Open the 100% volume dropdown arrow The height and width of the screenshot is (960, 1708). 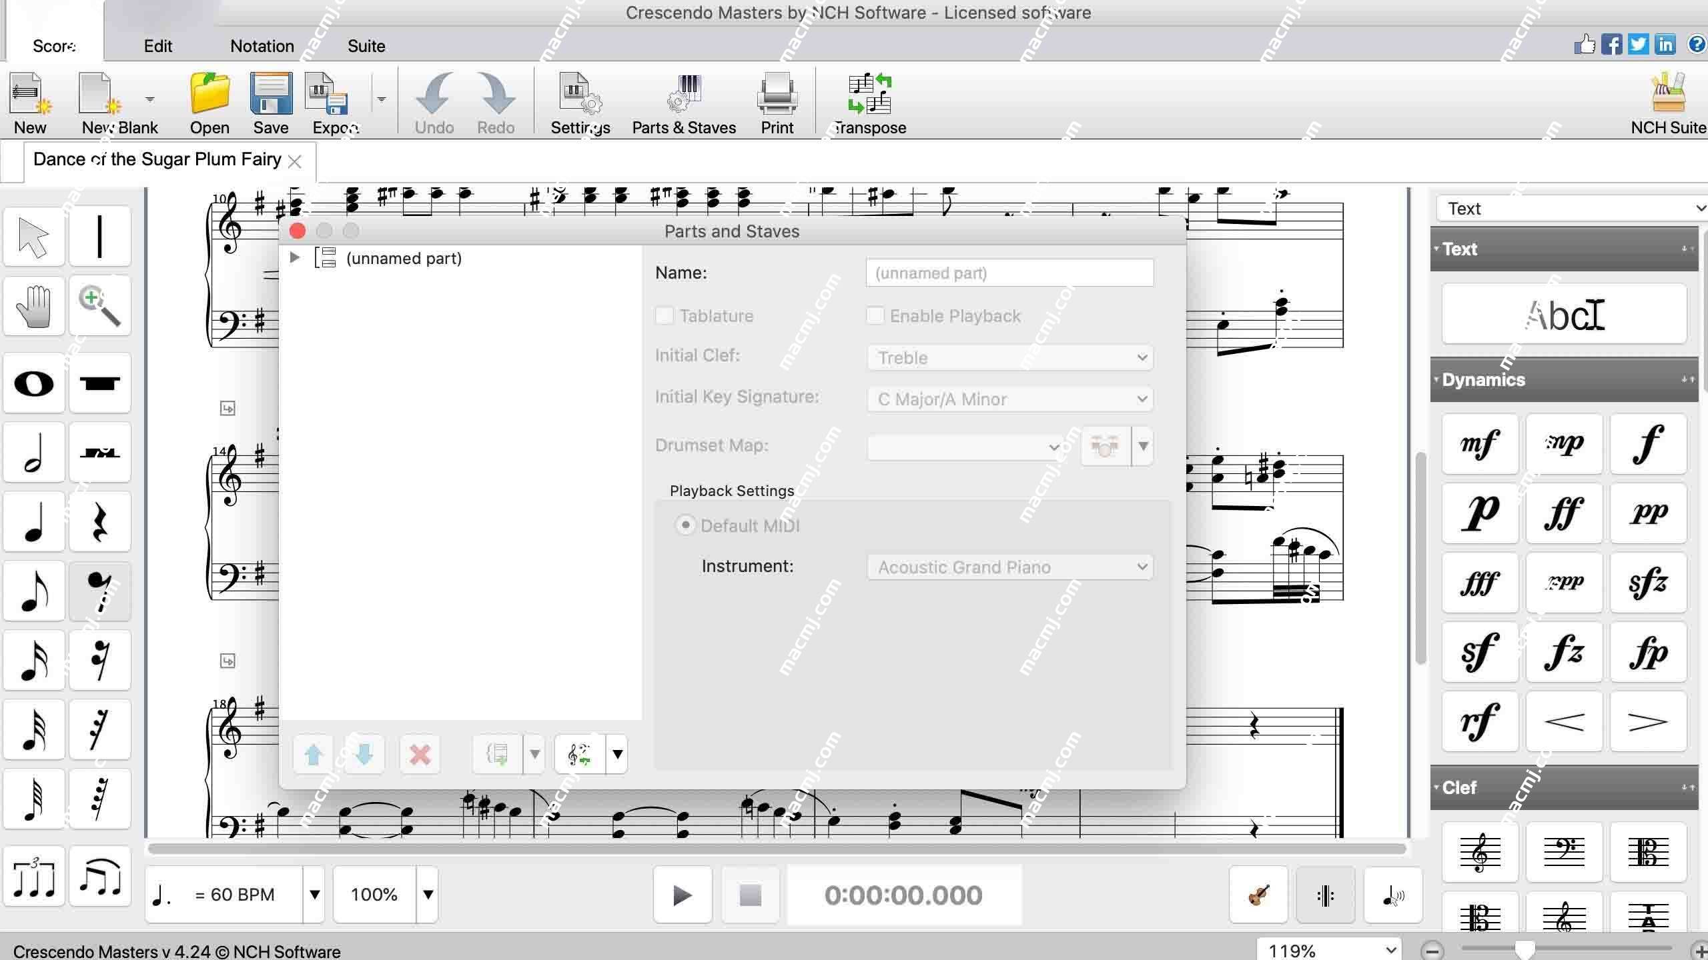[x=428, y=895]
